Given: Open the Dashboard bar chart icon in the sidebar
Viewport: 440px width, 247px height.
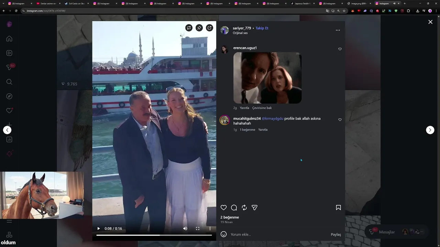Looking at the screenshot, I should click(9, 140).
